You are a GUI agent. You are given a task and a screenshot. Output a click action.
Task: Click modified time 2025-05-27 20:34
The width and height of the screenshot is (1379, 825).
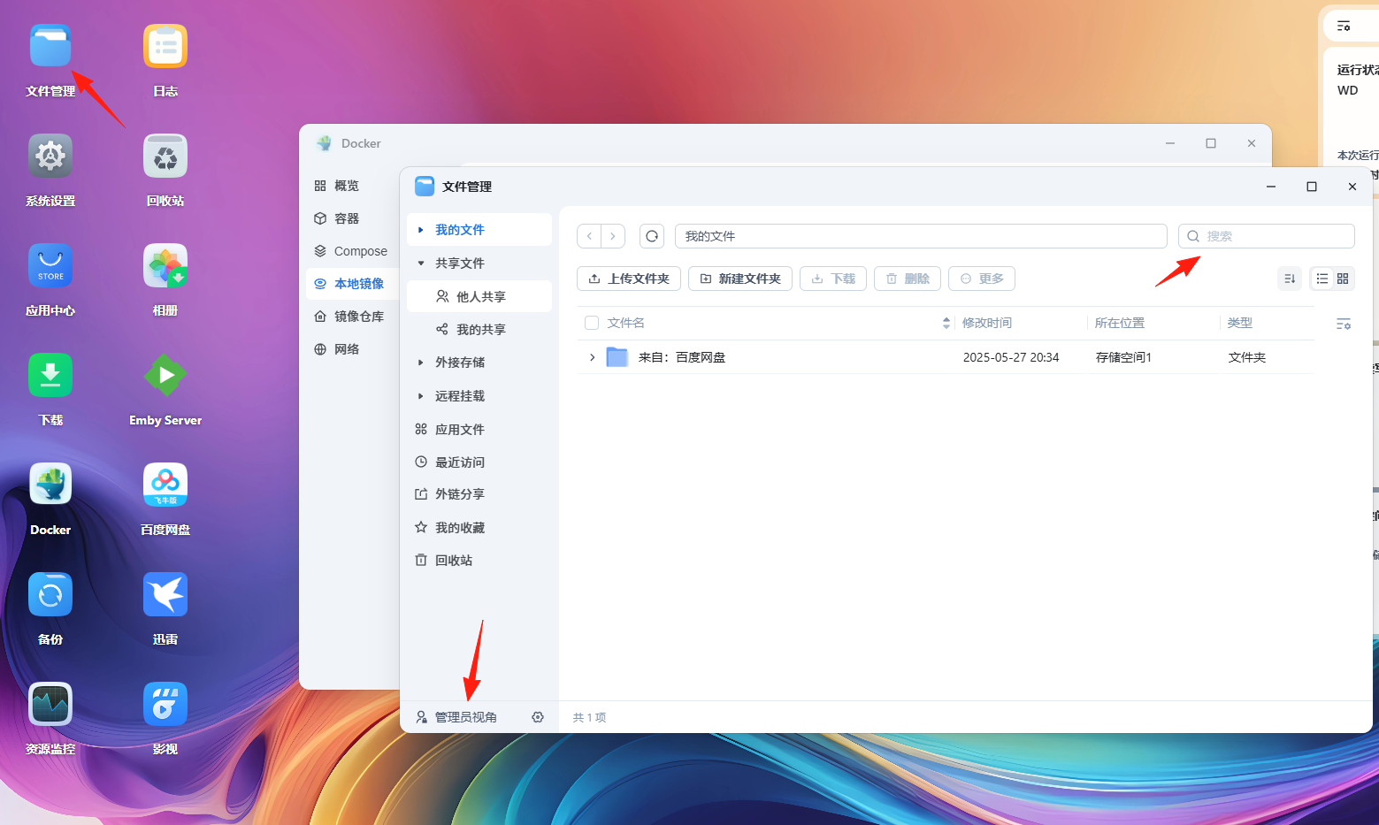pos(1011,357)
